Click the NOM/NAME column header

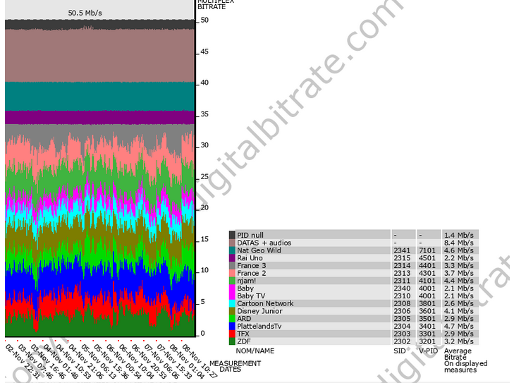[255, 351]
